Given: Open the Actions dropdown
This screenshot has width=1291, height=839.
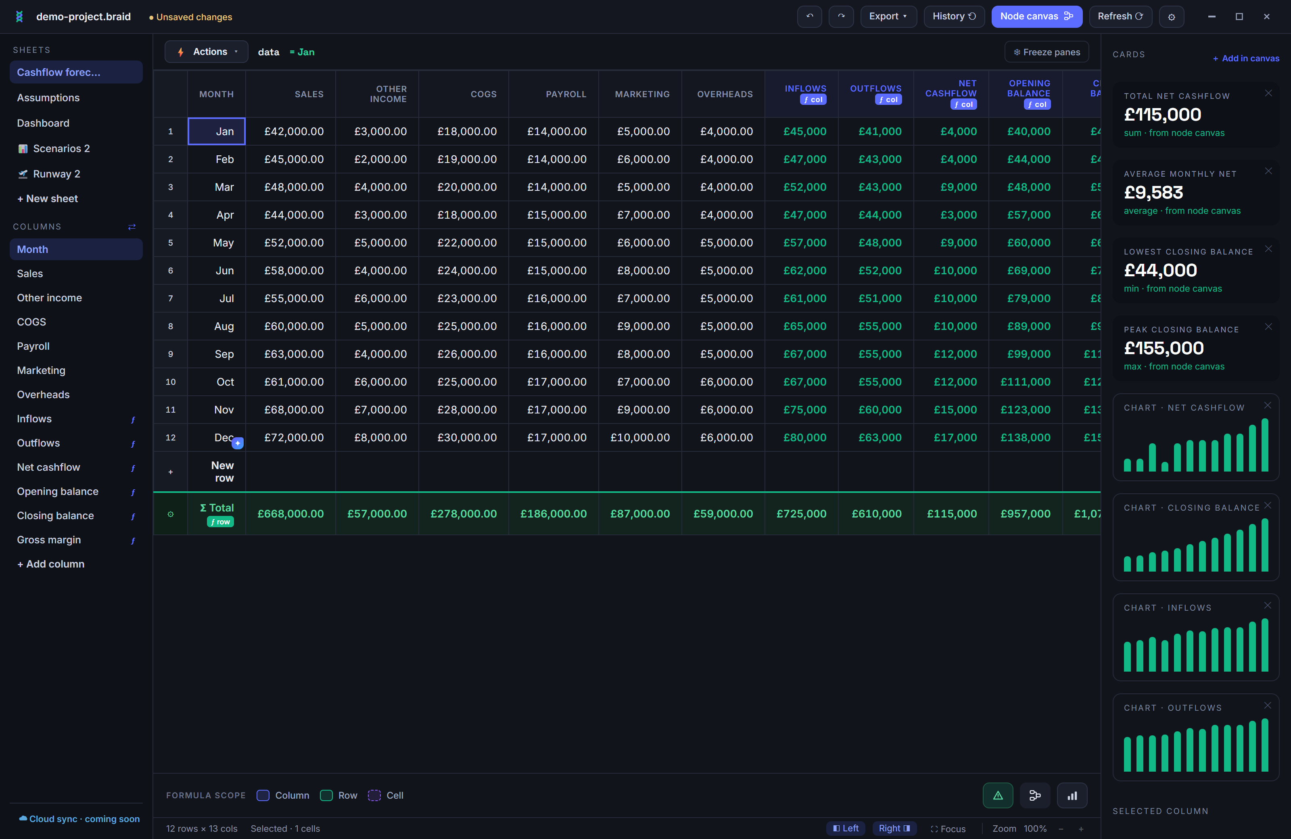Looking at the screenshot, I should (206, 52).
